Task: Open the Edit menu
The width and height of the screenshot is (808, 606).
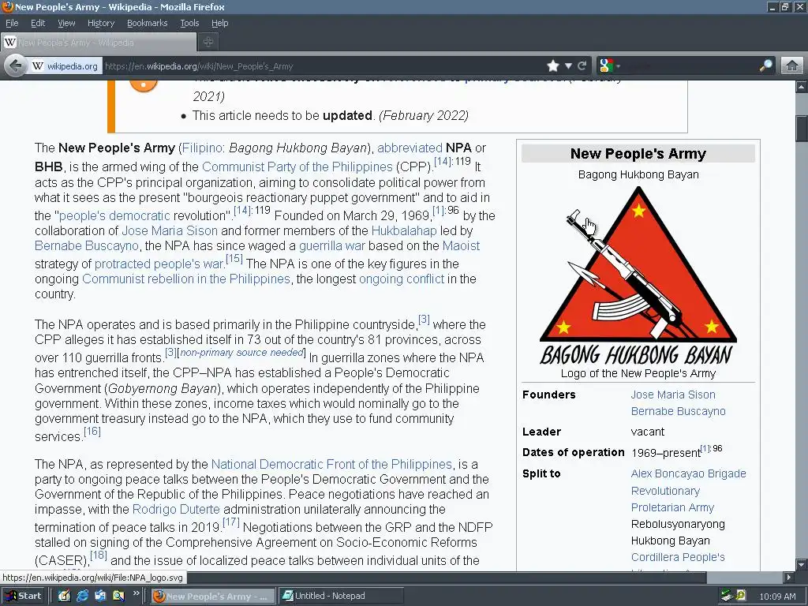Action: point(38,23)
